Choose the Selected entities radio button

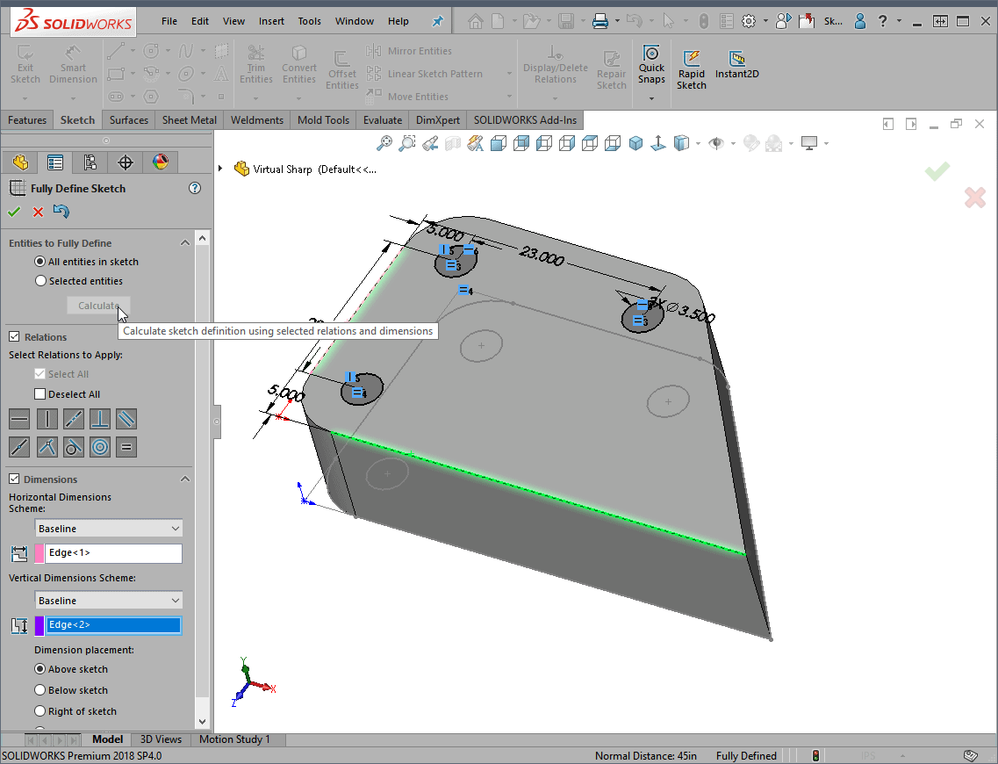(x=40, y=281)
